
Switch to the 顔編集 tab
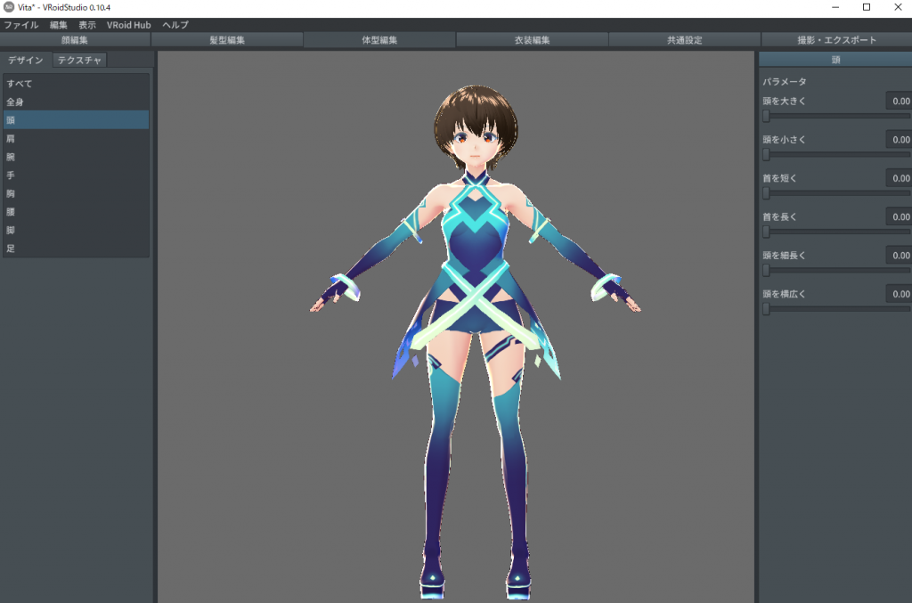pyautogui.click(x=75, y=40)
